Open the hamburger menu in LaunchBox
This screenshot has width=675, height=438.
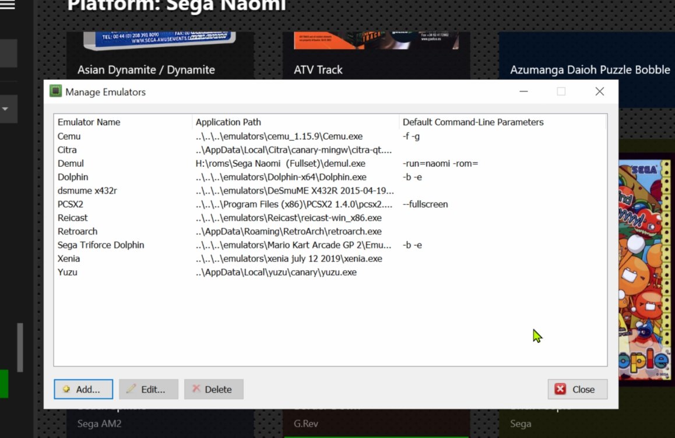(x=8, y=4)
